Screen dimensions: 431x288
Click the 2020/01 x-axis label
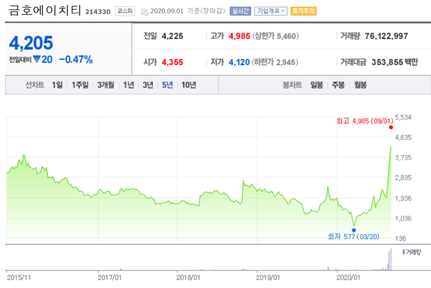tap(348, 278)
